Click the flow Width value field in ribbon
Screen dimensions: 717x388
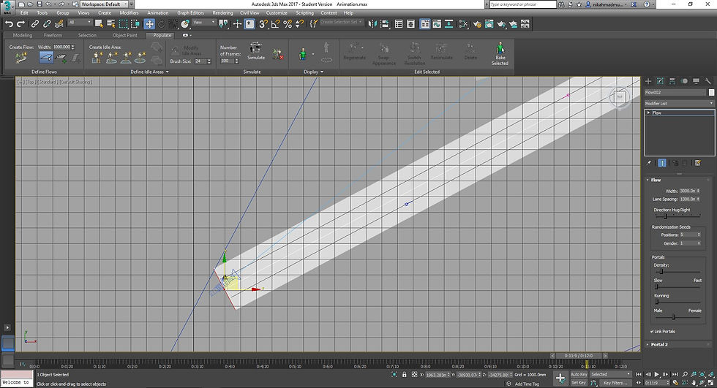61,47
